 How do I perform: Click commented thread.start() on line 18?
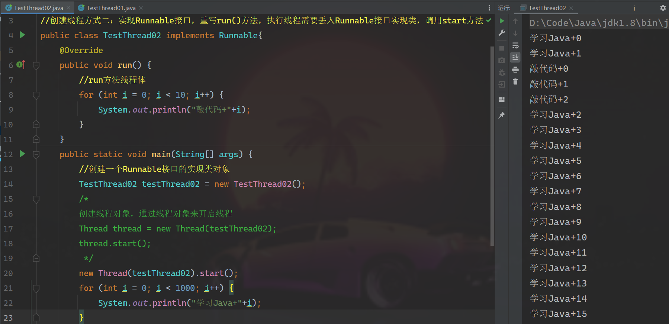115,243
